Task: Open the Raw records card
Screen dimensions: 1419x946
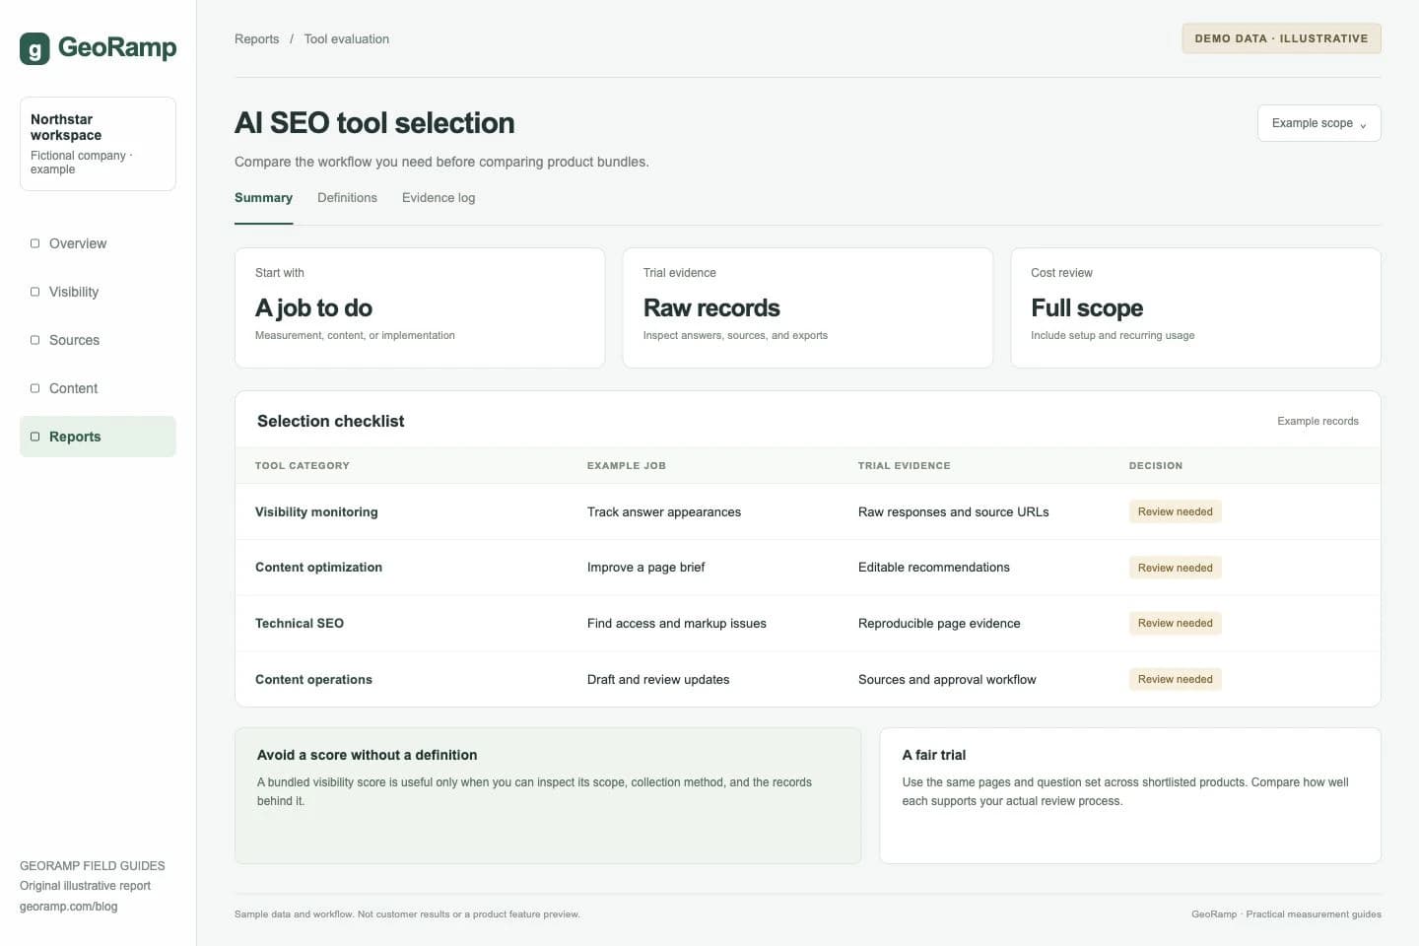Action: click(x=808, y=307)
